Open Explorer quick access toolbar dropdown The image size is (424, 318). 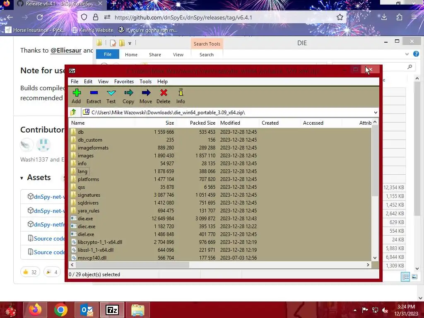pyautogui.click(x=130, y=43)
